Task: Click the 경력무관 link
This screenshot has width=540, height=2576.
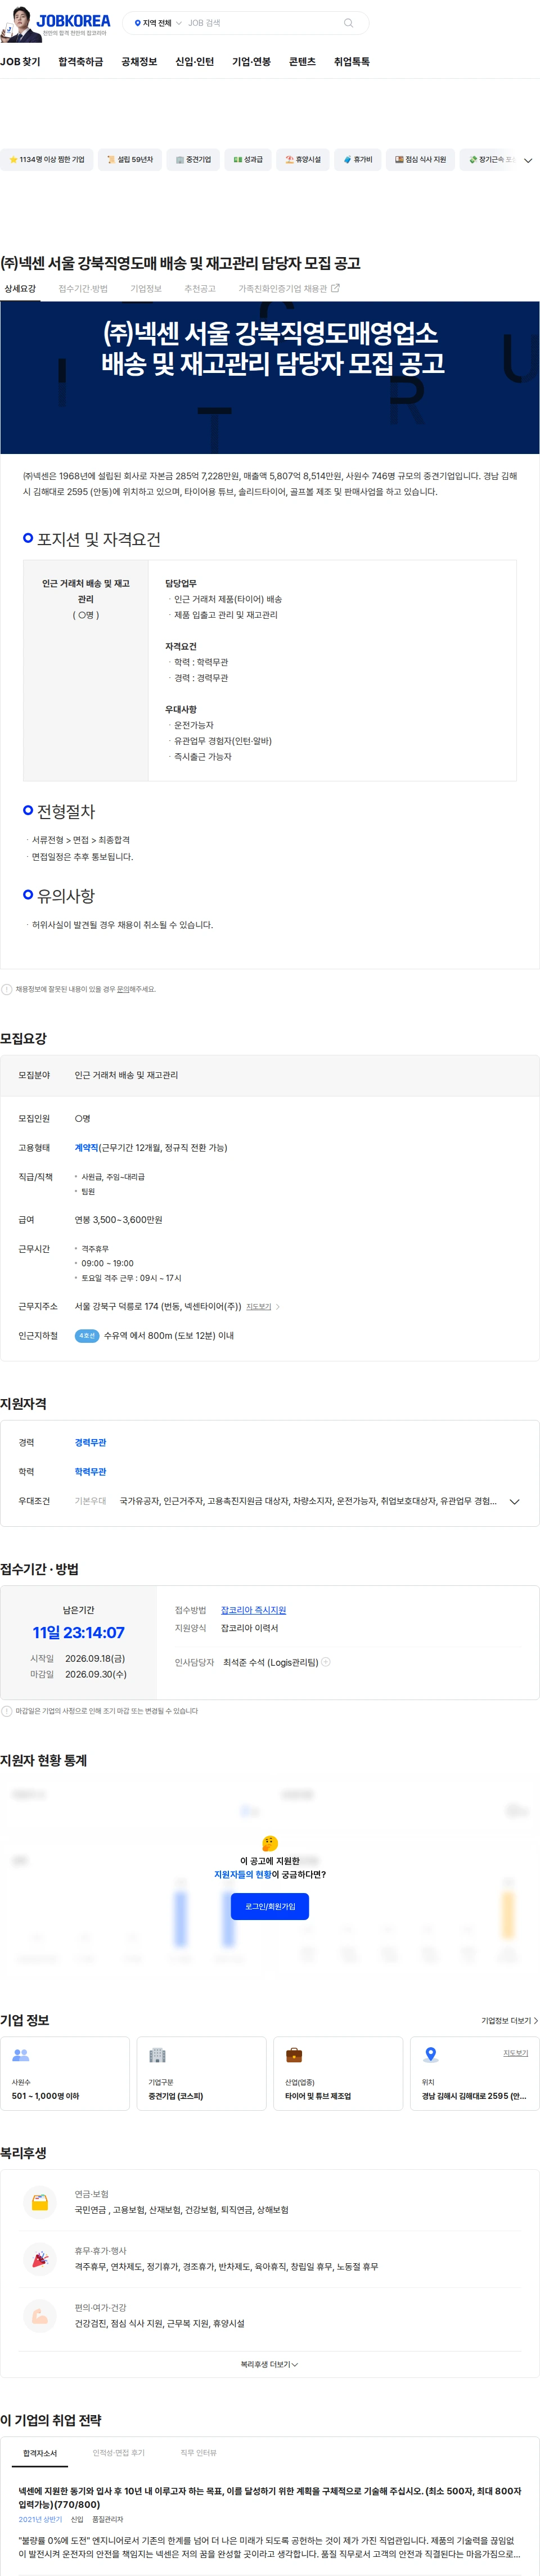Action: 90,1442
